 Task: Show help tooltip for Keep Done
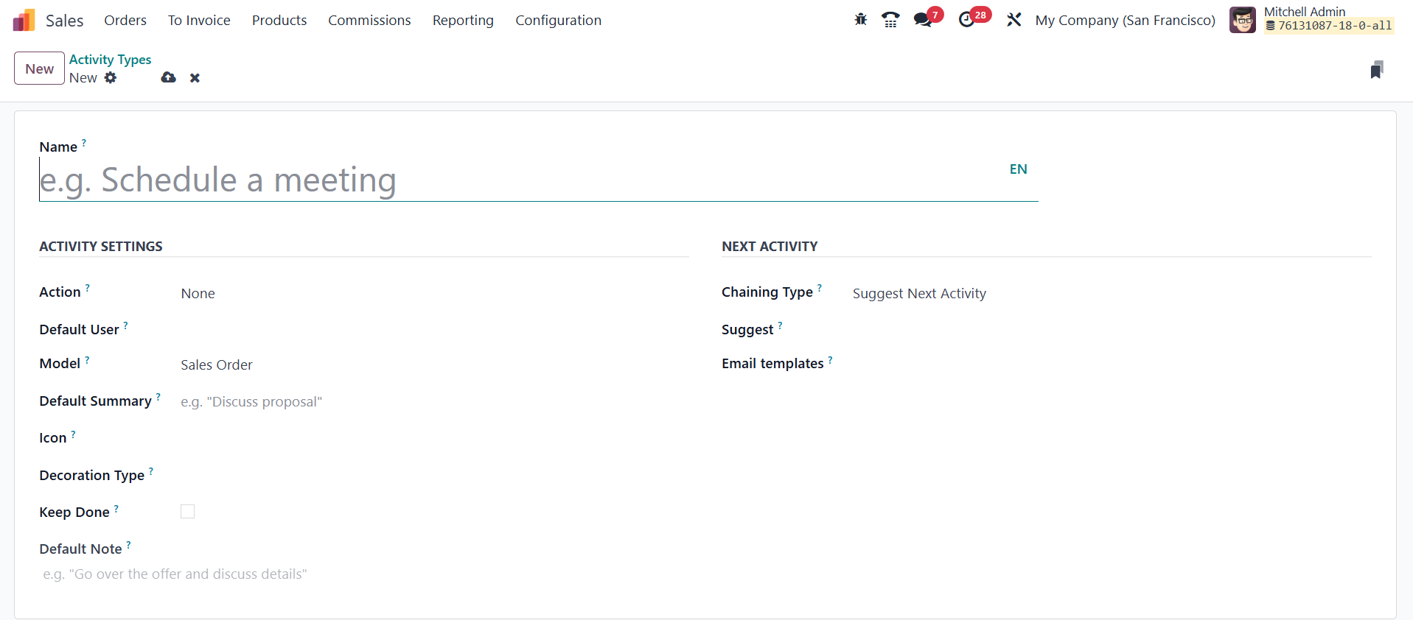click(x=116, y=508)
